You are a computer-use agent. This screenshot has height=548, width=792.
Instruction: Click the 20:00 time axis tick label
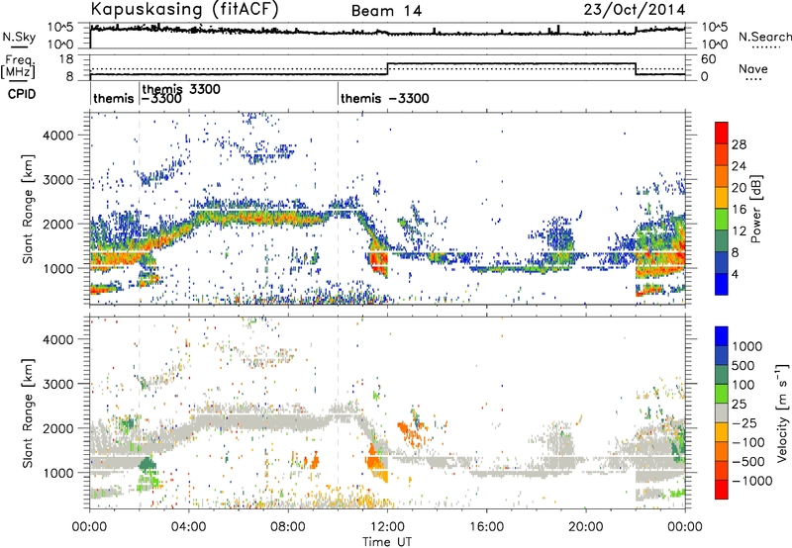[x=586, y=527]
